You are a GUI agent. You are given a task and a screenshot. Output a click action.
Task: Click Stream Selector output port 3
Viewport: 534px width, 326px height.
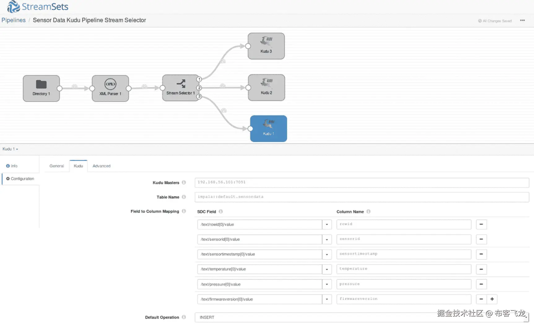tap(199, 97)
